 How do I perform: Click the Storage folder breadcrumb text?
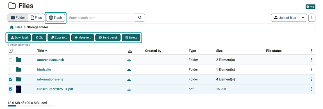[37, 27]
